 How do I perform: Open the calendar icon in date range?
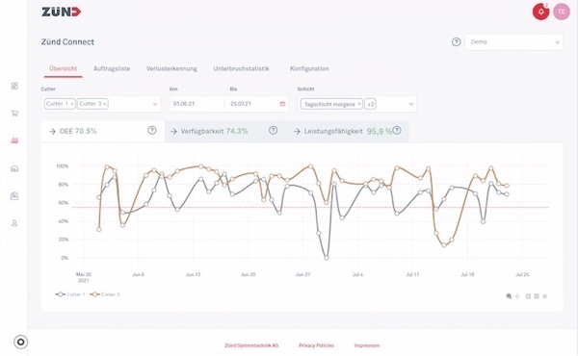click(282, 104)
